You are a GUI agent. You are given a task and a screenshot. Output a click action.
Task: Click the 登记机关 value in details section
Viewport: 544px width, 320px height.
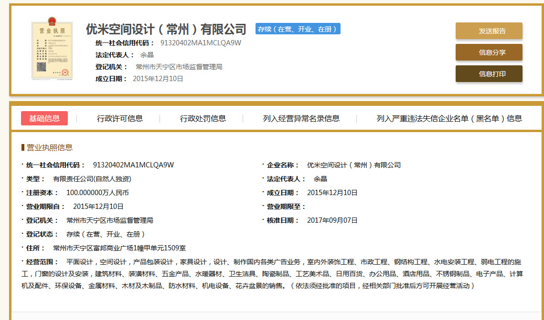pyautogui.click(x=110, y=220)
